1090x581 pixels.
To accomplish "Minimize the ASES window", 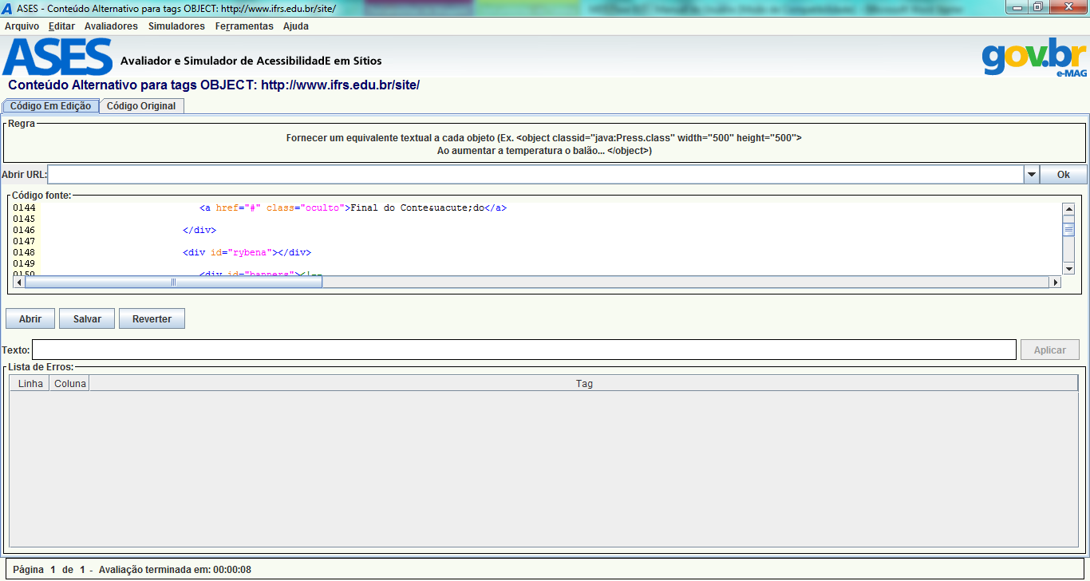I will click(x=1016, y=7).
